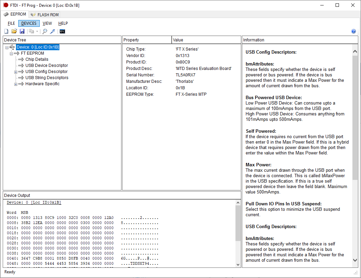Create a new template with the blank page icon
The height and width of the screenshot is (278, 361).
pyautogui.click(x=6, y=31)
